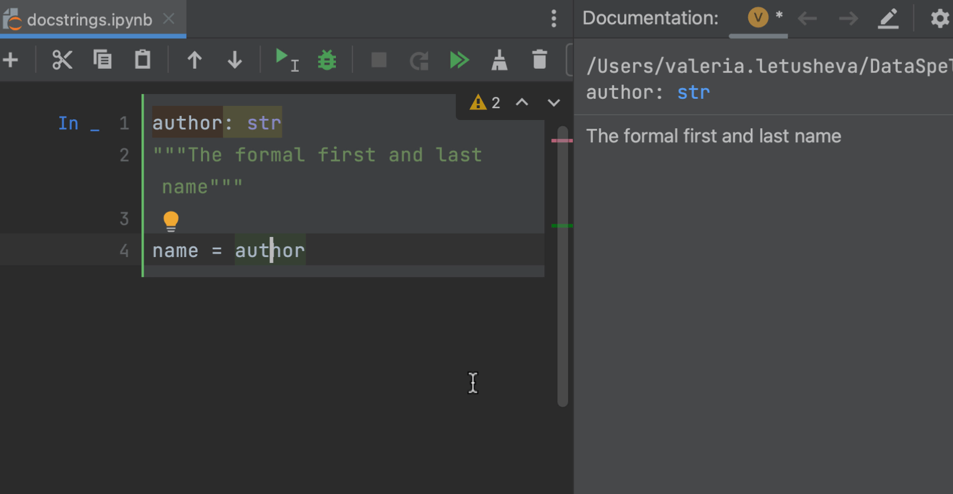The width and height of the screenshot is (953, 494).
Task: Run cell and select below
Action: pos(286,60)
